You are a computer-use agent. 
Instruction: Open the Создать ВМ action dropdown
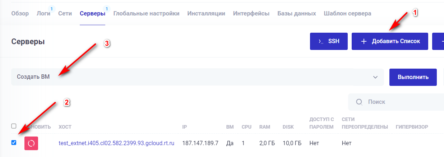click(198, 77)
